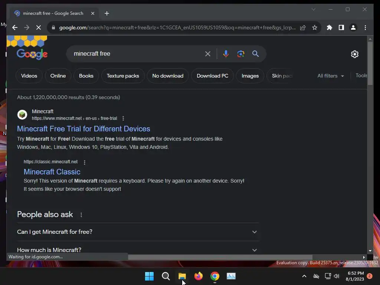The image size is (380, 285).
Task: Show hidden system tray icons
Action: tap(304, 276)
